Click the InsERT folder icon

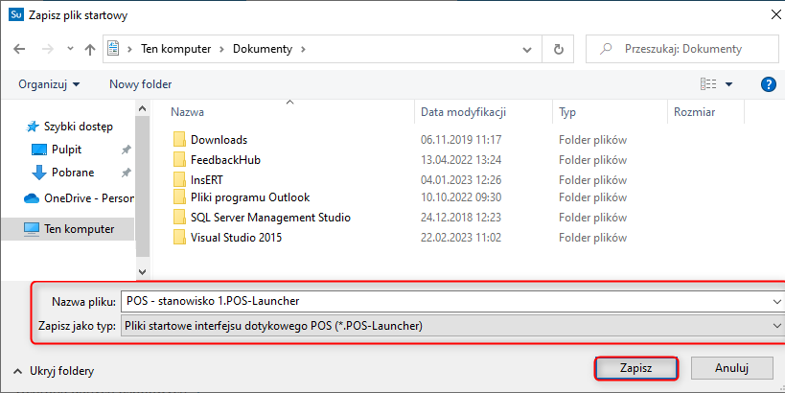(x=179, y=180)
